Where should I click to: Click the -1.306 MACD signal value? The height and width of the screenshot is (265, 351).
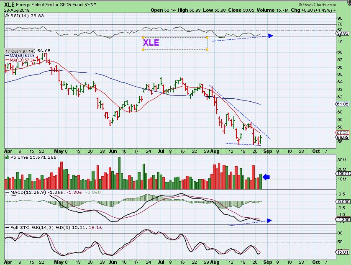(74, 193)
